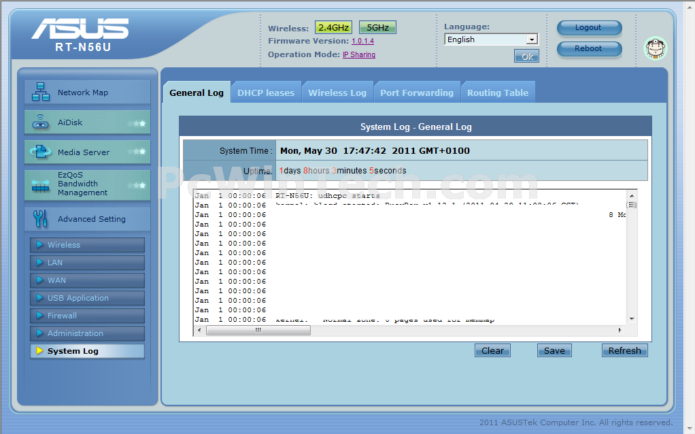This screenshot has width=695, height=434.
Task: Expand the Administration menu arrow
Action: 39,333
